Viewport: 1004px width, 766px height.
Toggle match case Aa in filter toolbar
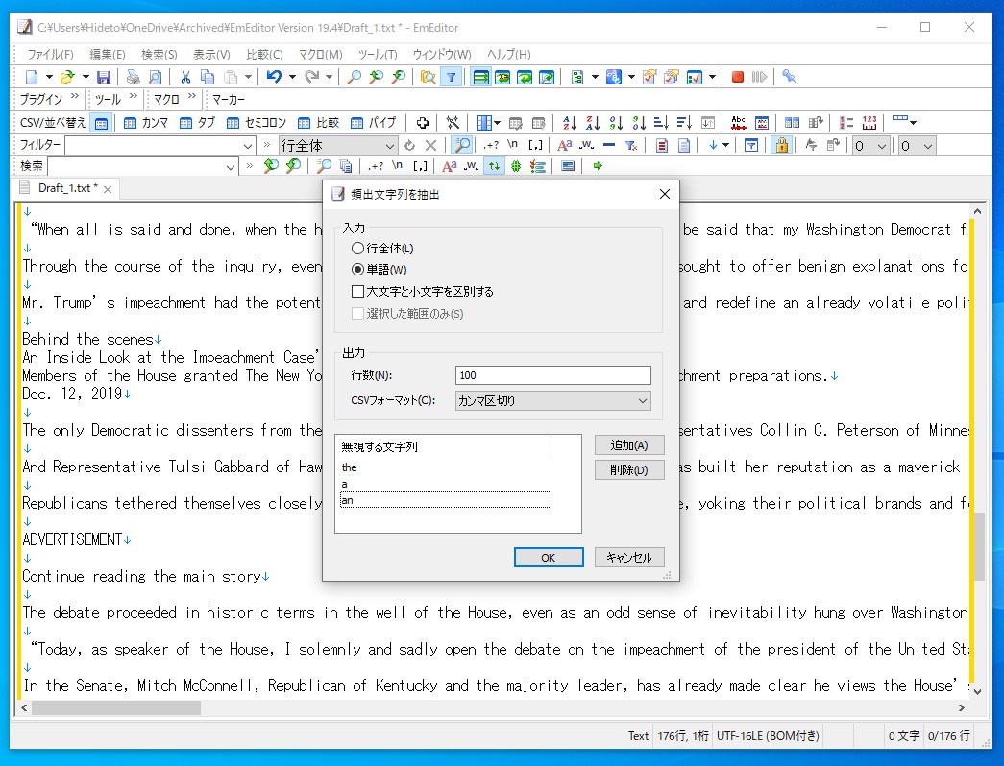564,145
